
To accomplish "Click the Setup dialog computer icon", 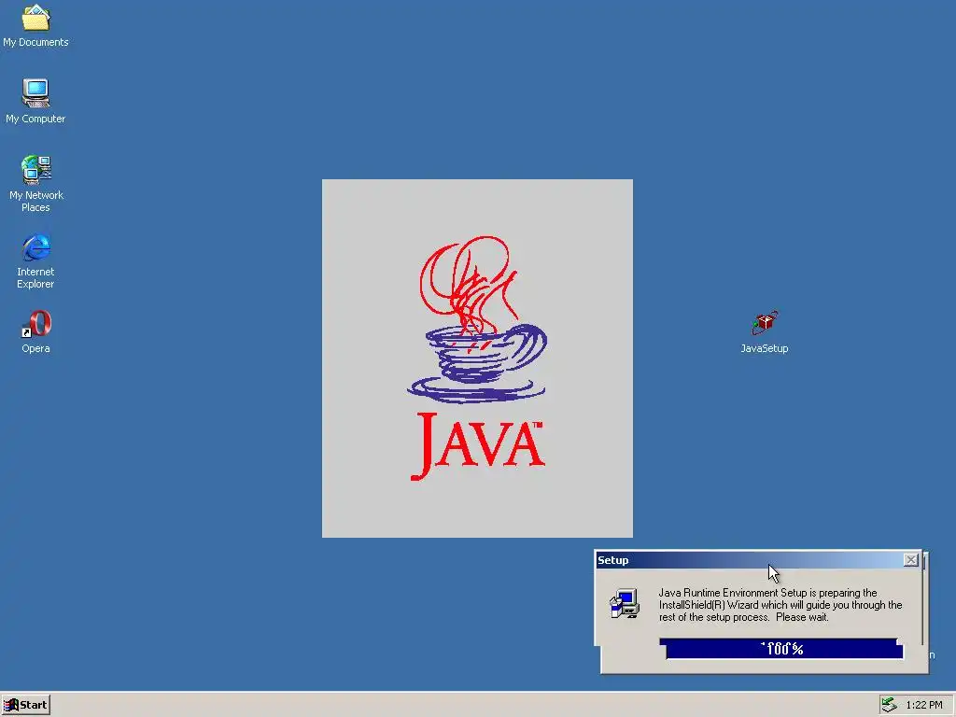I will point(625,604).
